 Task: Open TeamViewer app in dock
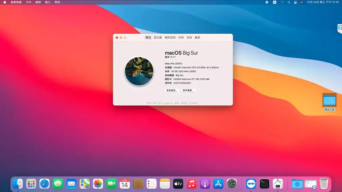tap(251, 184)
